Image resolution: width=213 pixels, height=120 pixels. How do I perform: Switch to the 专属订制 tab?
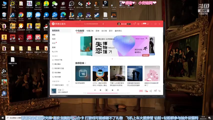point(90,31)
